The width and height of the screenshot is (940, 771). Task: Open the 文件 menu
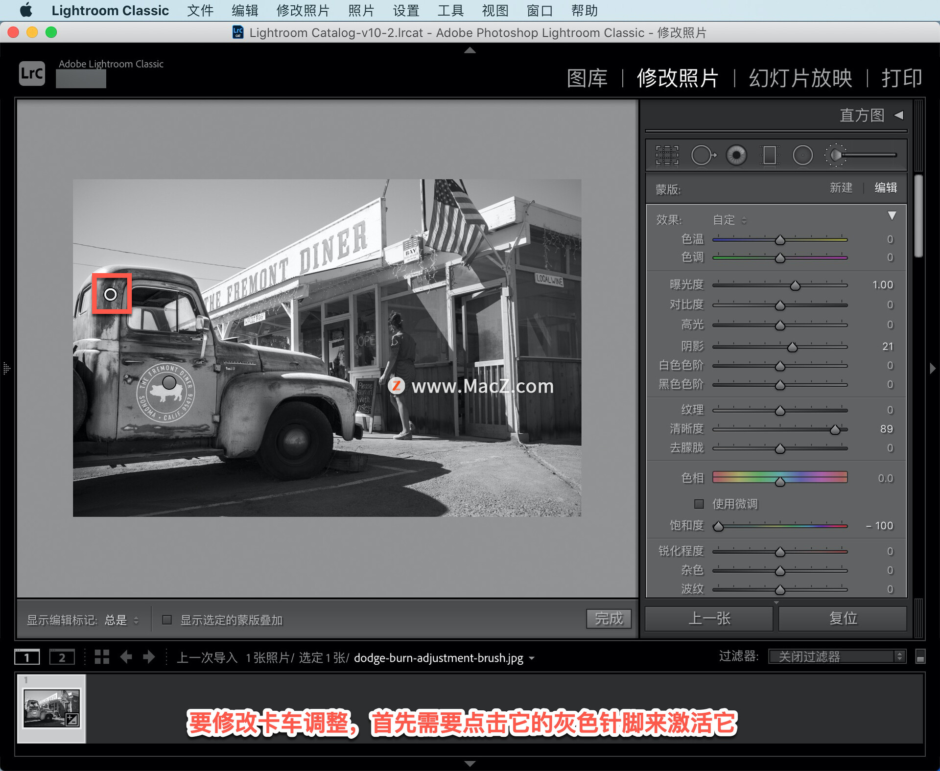point(200,10)
